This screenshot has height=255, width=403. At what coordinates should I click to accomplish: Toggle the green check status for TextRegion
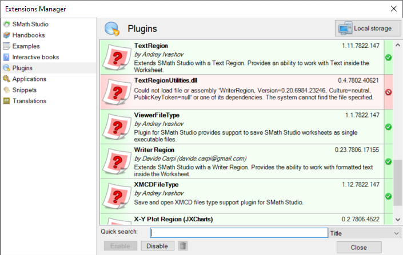coord(388,57)
